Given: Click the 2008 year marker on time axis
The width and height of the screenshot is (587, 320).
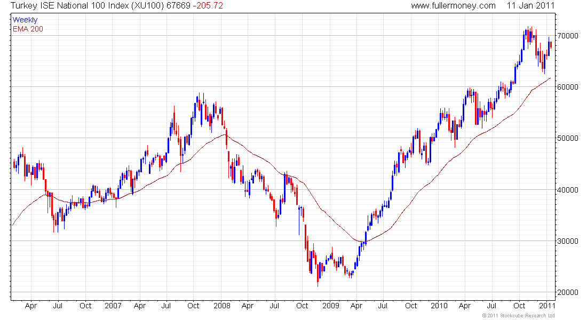Looking at the screenshot, I should pyautogui.click(x=222, y=306).
